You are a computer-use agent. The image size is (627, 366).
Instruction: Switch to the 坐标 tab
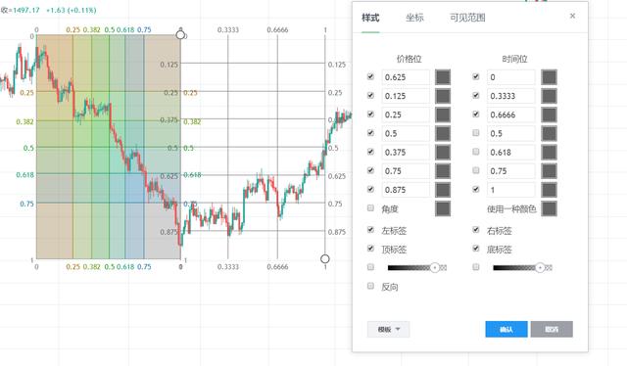pyautogui.click(x=414, y=18)
